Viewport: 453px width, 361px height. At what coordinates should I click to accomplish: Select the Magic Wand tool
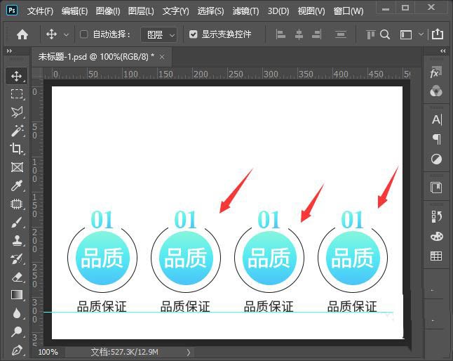pos(17,130)
